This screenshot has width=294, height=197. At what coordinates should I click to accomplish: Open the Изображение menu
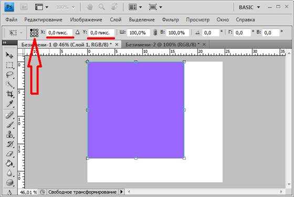click(86, 19)
